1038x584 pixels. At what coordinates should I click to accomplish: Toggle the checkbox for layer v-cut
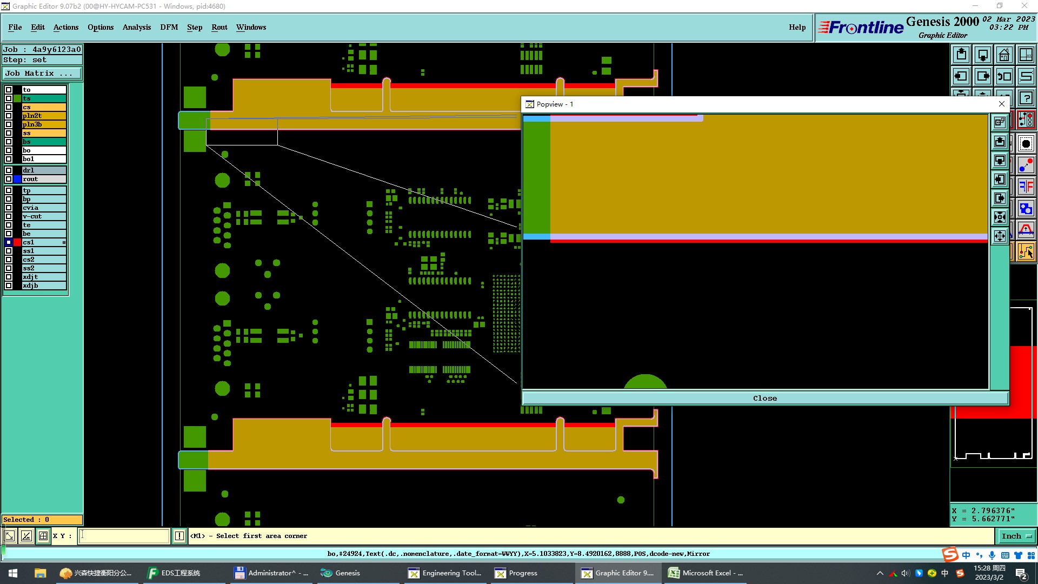[9, 216]
